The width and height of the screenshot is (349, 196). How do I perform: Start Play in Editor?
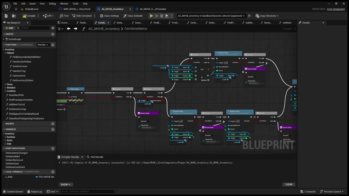click(151, 16)
